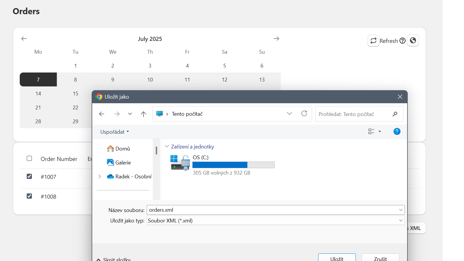Viewport: 464px width, 261px height.
Task: Click the Refresh sync icon
Action: [x=374, y=41]
